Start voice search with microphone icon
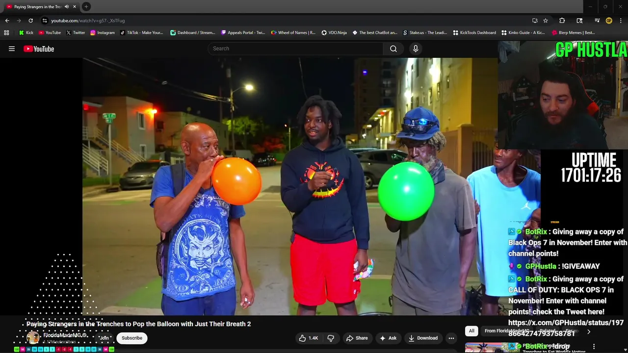628x353 pixels. pos(416,49)
